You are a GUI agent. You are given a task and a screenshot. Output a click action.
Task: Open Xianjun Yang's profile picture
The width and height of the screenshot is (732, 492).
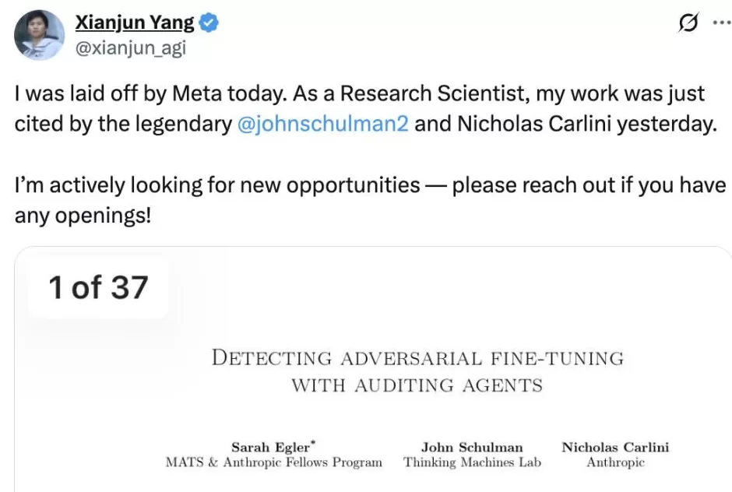pyautogui.click(x=40, y=35)
